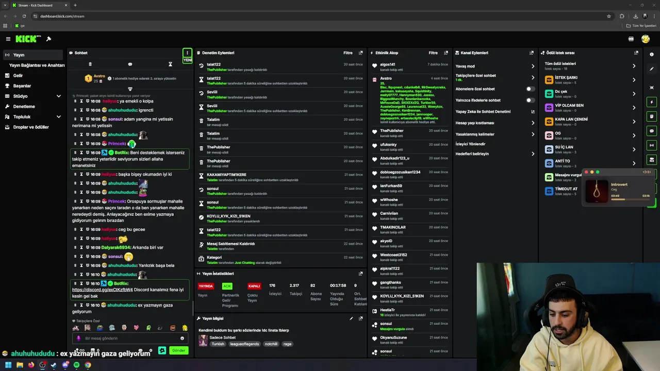Open Hesap yaşı kısıtlaması settings arrow
Image resolution: width=660 pixels, height=371 pixels.
coord(533,123)
